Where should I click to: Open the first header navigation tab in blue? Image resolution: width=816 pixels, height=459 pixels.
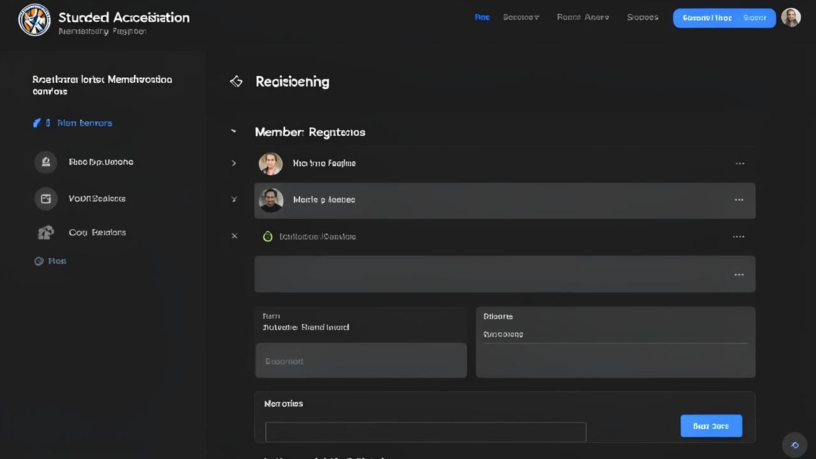pyautogui.click(x=483, y=17)
